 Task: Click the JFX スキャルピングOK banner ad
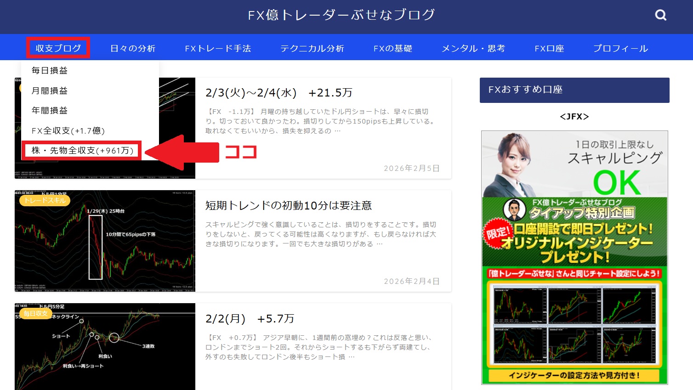tap(574, 257)
